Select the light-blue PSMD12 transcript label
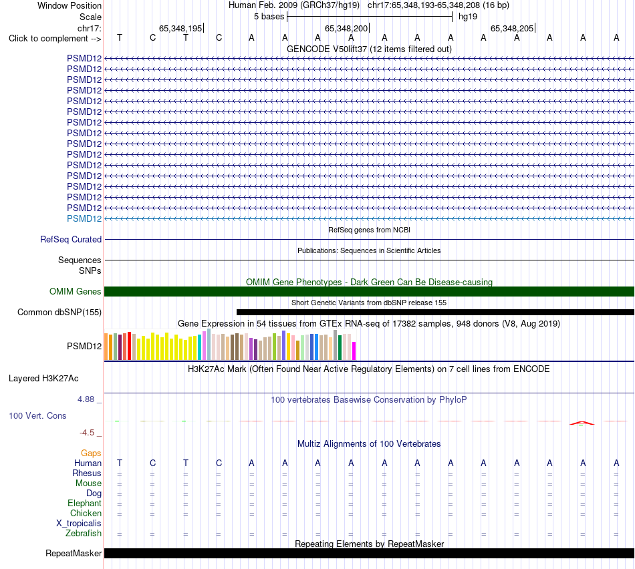The height and width of the screenshot is (569, 635). pos(84,218)
